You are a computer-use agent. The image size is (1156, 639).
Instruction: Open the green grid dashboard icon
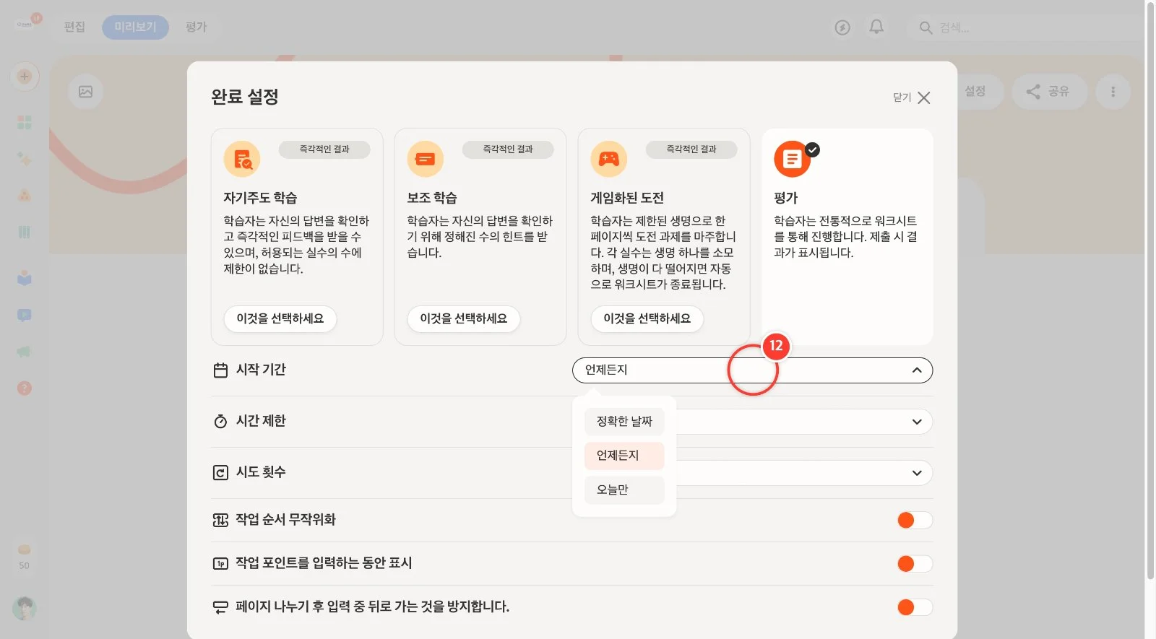[x=25, y=122]
